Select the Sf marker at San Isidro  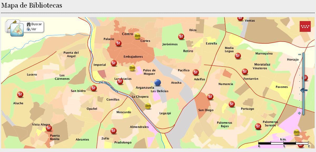pyautogui.click(x=93, y=88)
